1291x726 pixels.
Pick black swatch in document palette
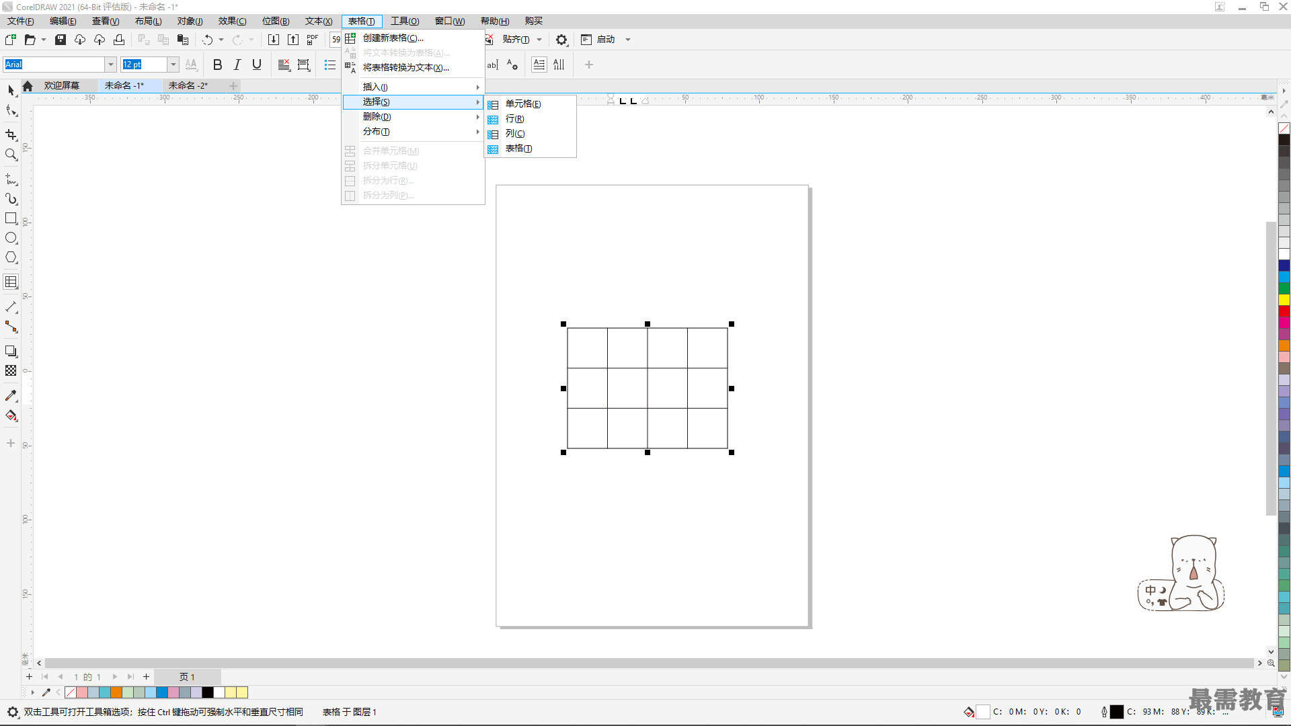208,692
